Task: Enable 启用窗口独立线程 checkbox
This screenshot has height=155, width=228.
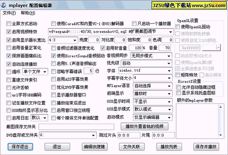Action: pos(53,110)
